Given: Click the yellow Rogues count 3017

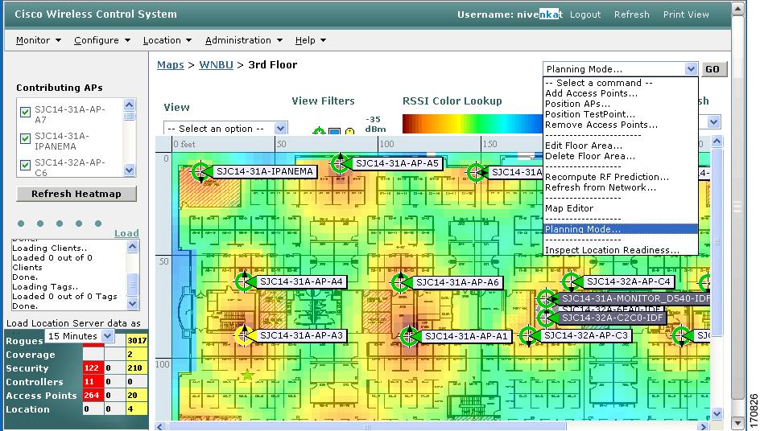Looking at the screenshot, I should [137, 340].
